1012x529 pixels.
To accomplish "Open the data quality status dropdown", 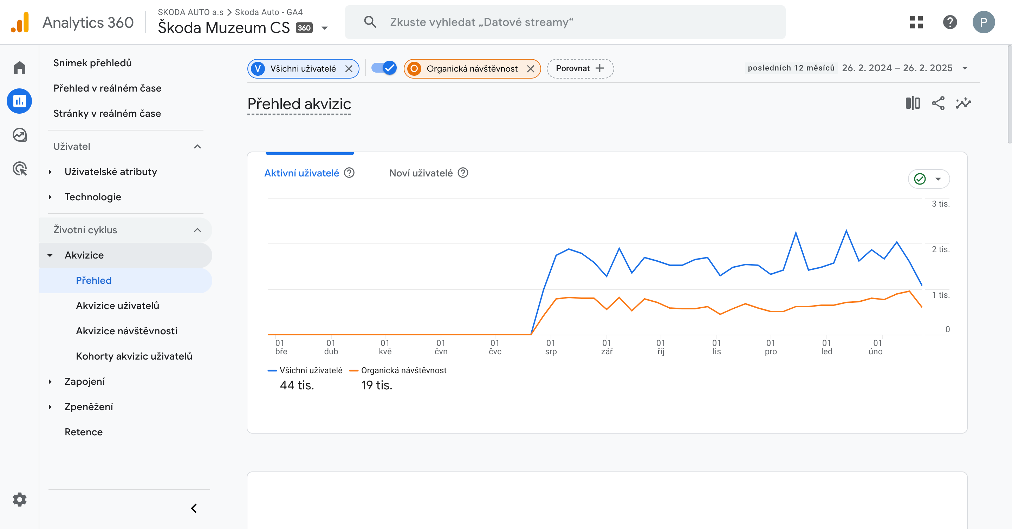I will coord(929,179).
